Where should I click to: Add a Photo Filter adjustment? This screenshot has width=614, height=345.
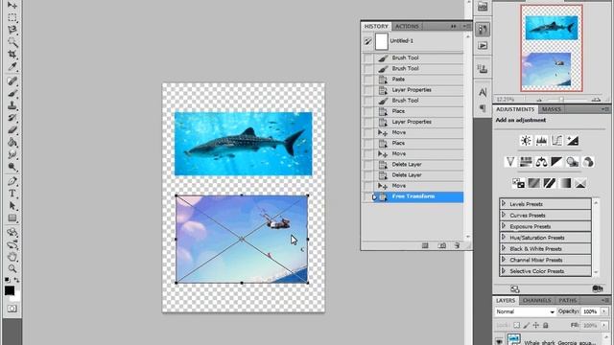click(573, 162)
